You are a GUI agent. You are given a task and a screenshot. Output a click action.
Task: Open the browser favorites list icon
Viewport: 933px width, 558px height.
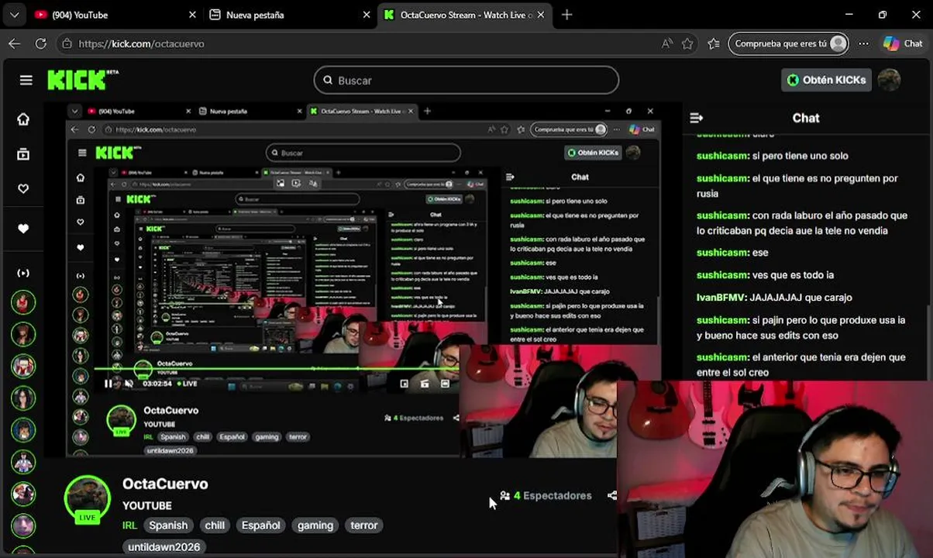(714, 43)
